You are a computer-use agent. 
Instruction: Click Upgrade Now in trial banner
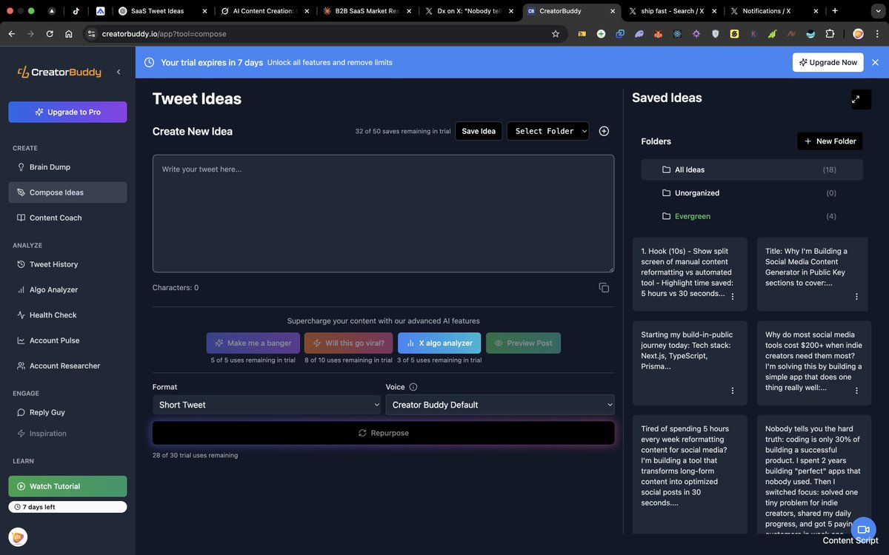(x=828, y=62)
